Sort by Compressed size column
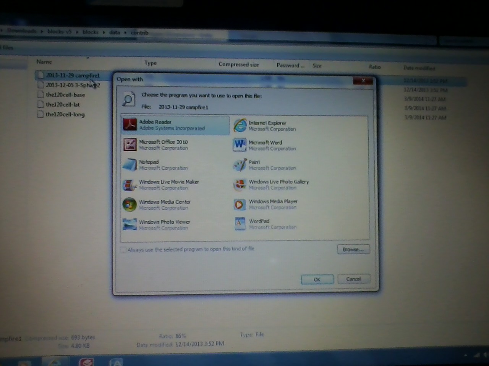Viewport: 489px width, 366px height. [238, 64]
